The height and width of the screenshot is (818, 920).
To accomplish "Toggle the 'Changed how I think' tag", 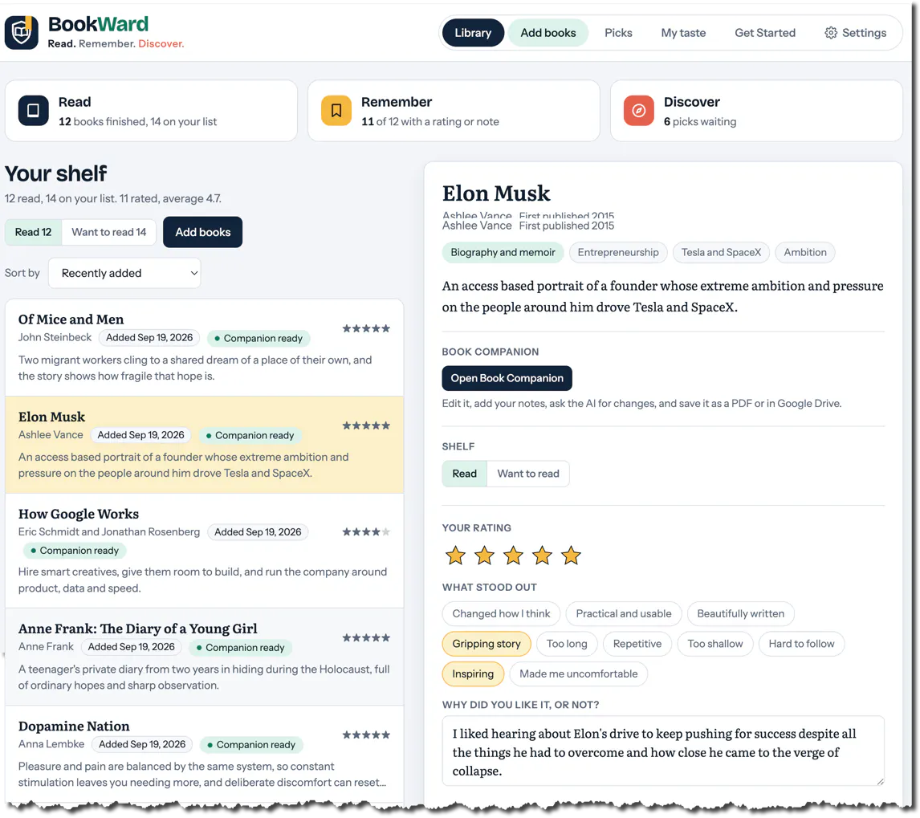I will pos(501,614).
